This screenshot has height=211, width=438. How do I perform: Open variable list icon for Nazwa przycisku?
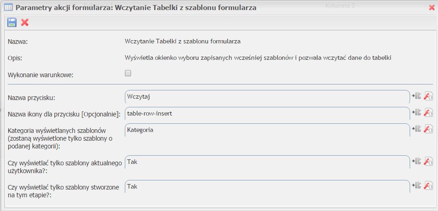[417, 96]
